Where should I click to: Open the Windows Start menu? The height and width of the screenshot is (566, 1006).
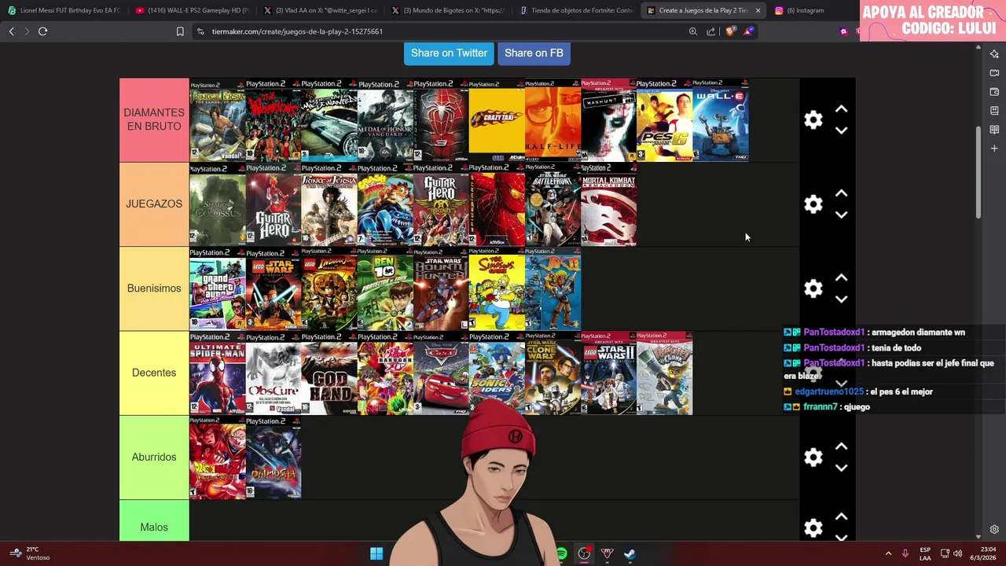[376, 553]
